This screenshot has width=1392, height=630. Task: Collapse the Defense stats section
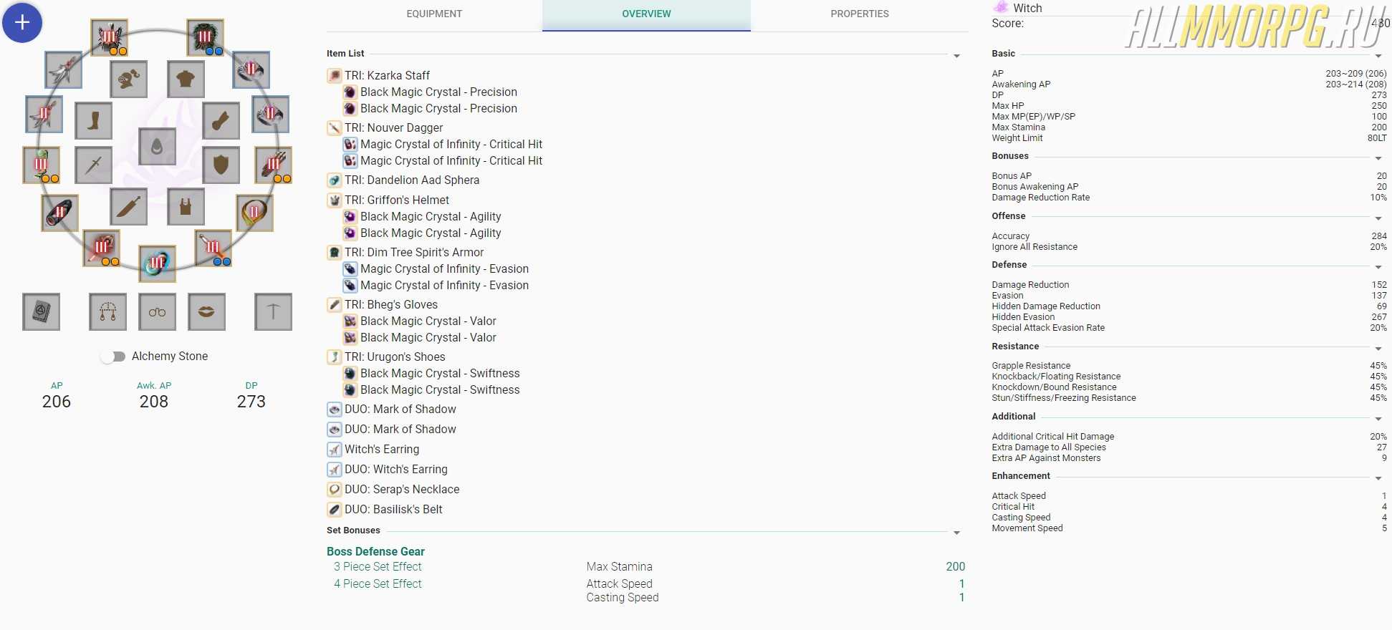tap(1378, 267)
